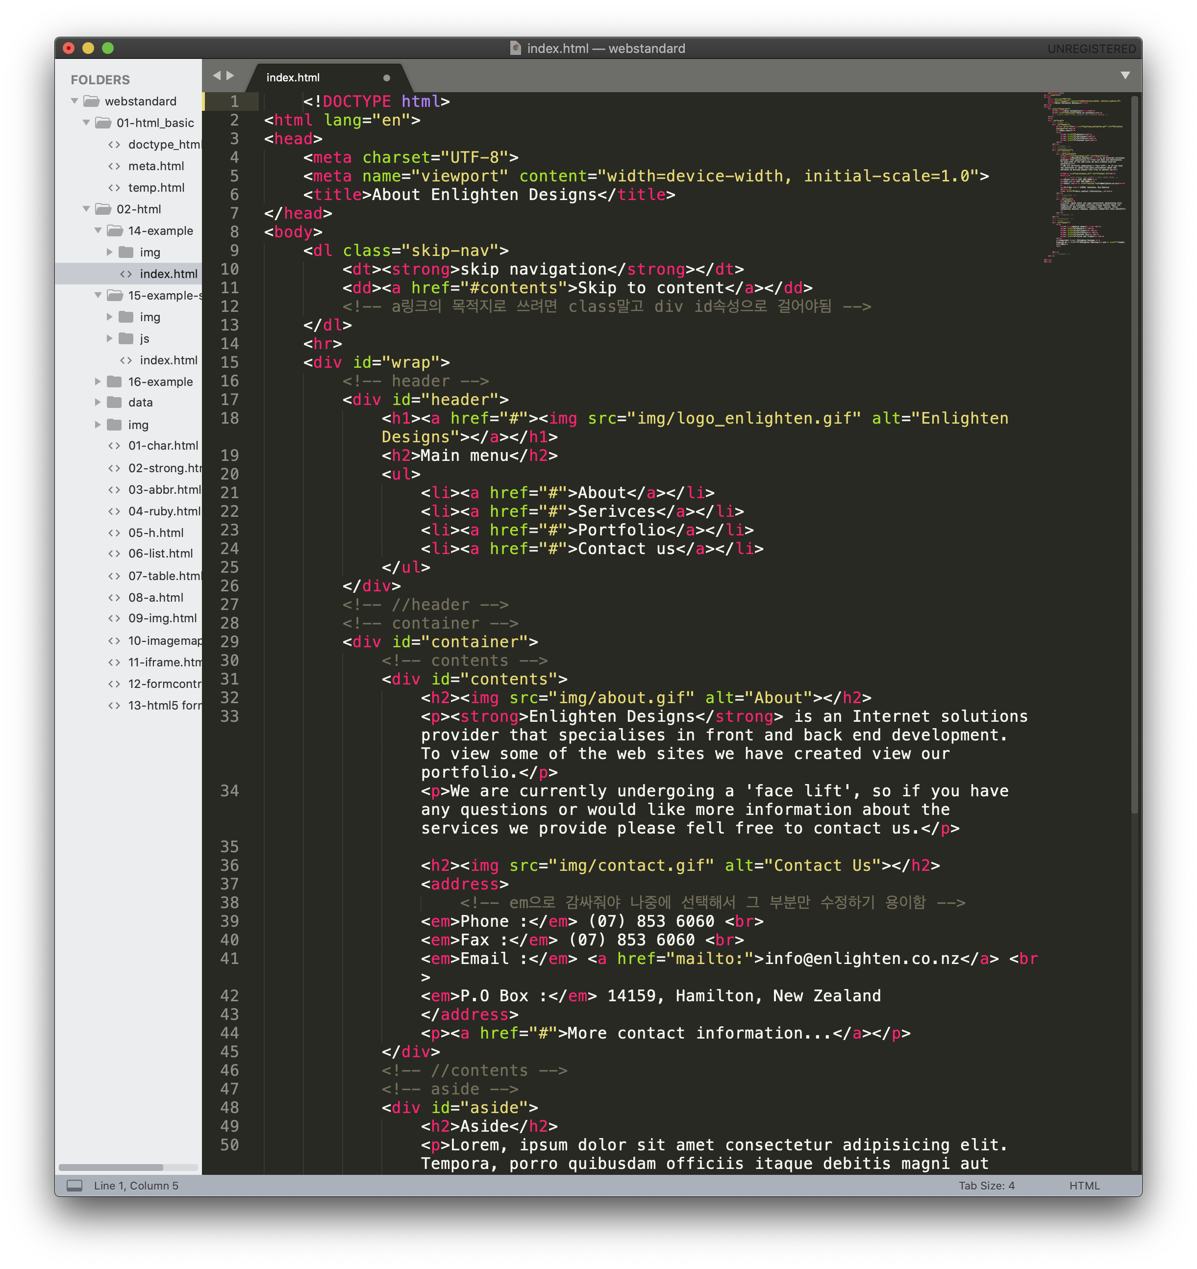Expand the js folder triangle

(x=109, y=338)
